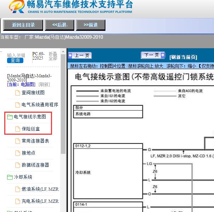Image resolution: width=214 pixels, height=212 pixels.
Task: Open the 接地点 tree item
Action: [x=29, y=153]
